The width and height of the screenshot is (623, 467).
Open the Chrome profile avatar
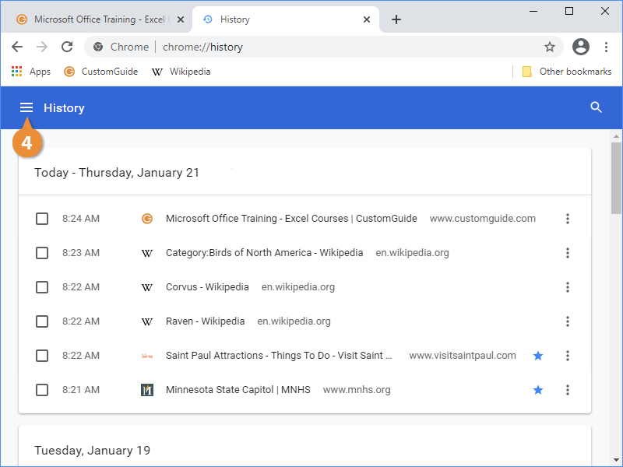(x=580, y=47)
